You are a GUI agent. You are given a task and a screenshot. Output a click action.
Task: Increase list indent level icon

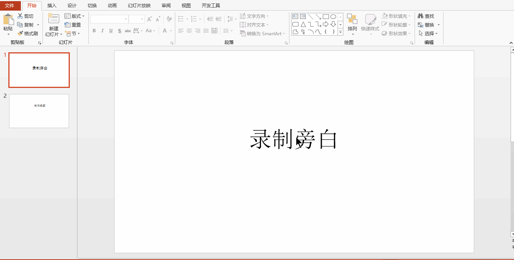point(218,19)
